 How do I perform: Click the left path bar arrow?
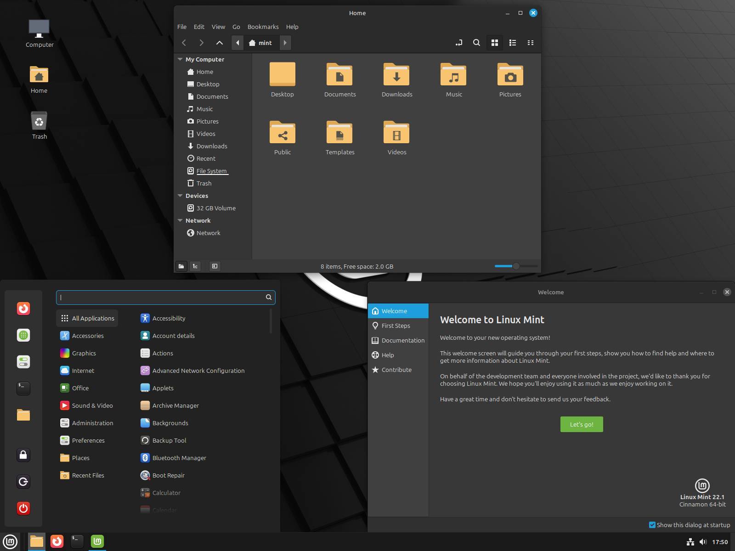[237, 43]
